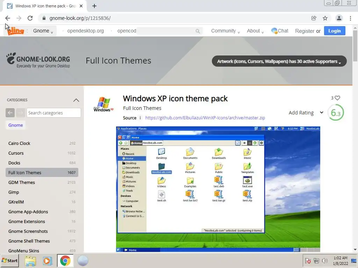Click the heart favorite icon

point(337,98)
